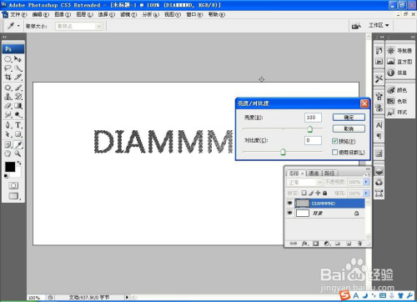
Task: Open the Histogram panel icon
Action: point(399,62)
